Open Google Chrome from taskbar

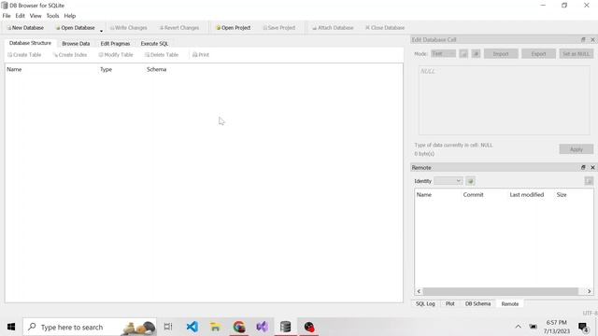pos(239,327)
